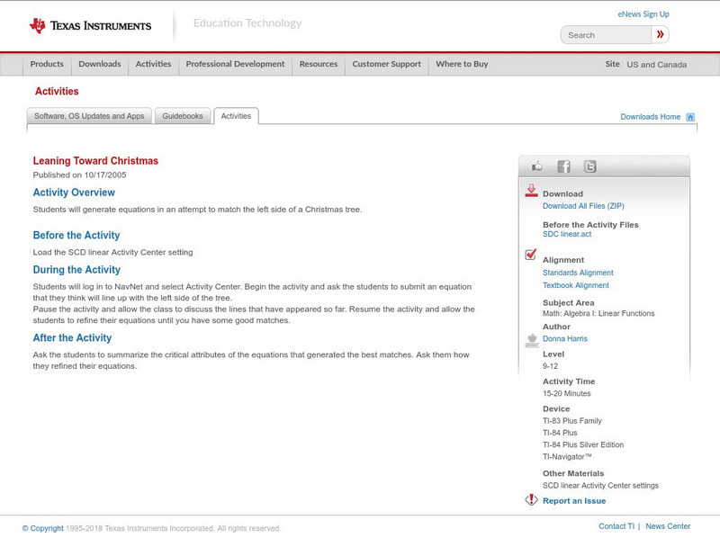Open the Professional Development menu

[235, 64]
